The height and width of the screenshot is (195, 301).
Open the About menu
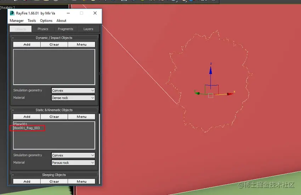click(x=61, y=21)
